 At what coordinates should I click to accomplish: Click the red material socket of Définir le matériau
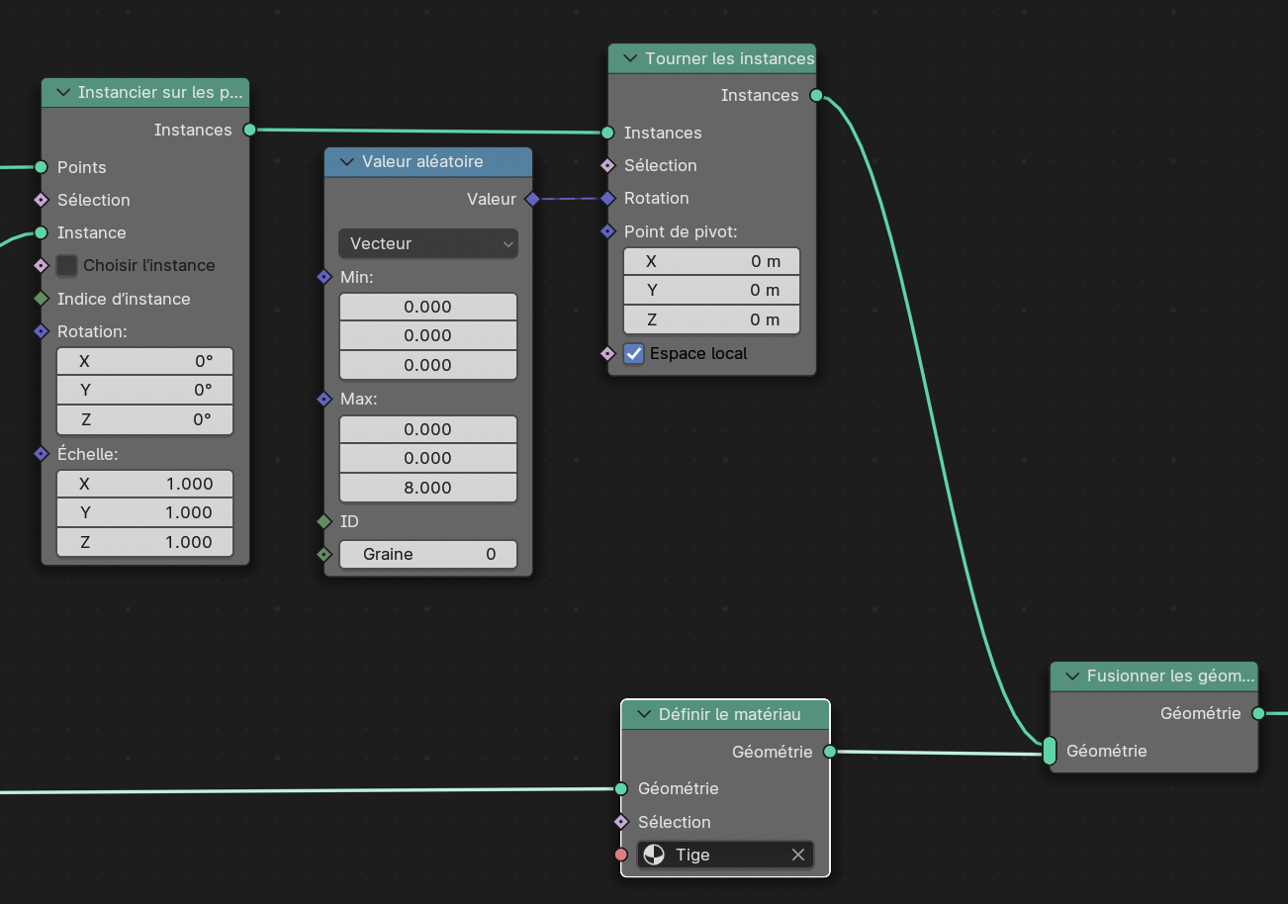click(x=621, y=855)
